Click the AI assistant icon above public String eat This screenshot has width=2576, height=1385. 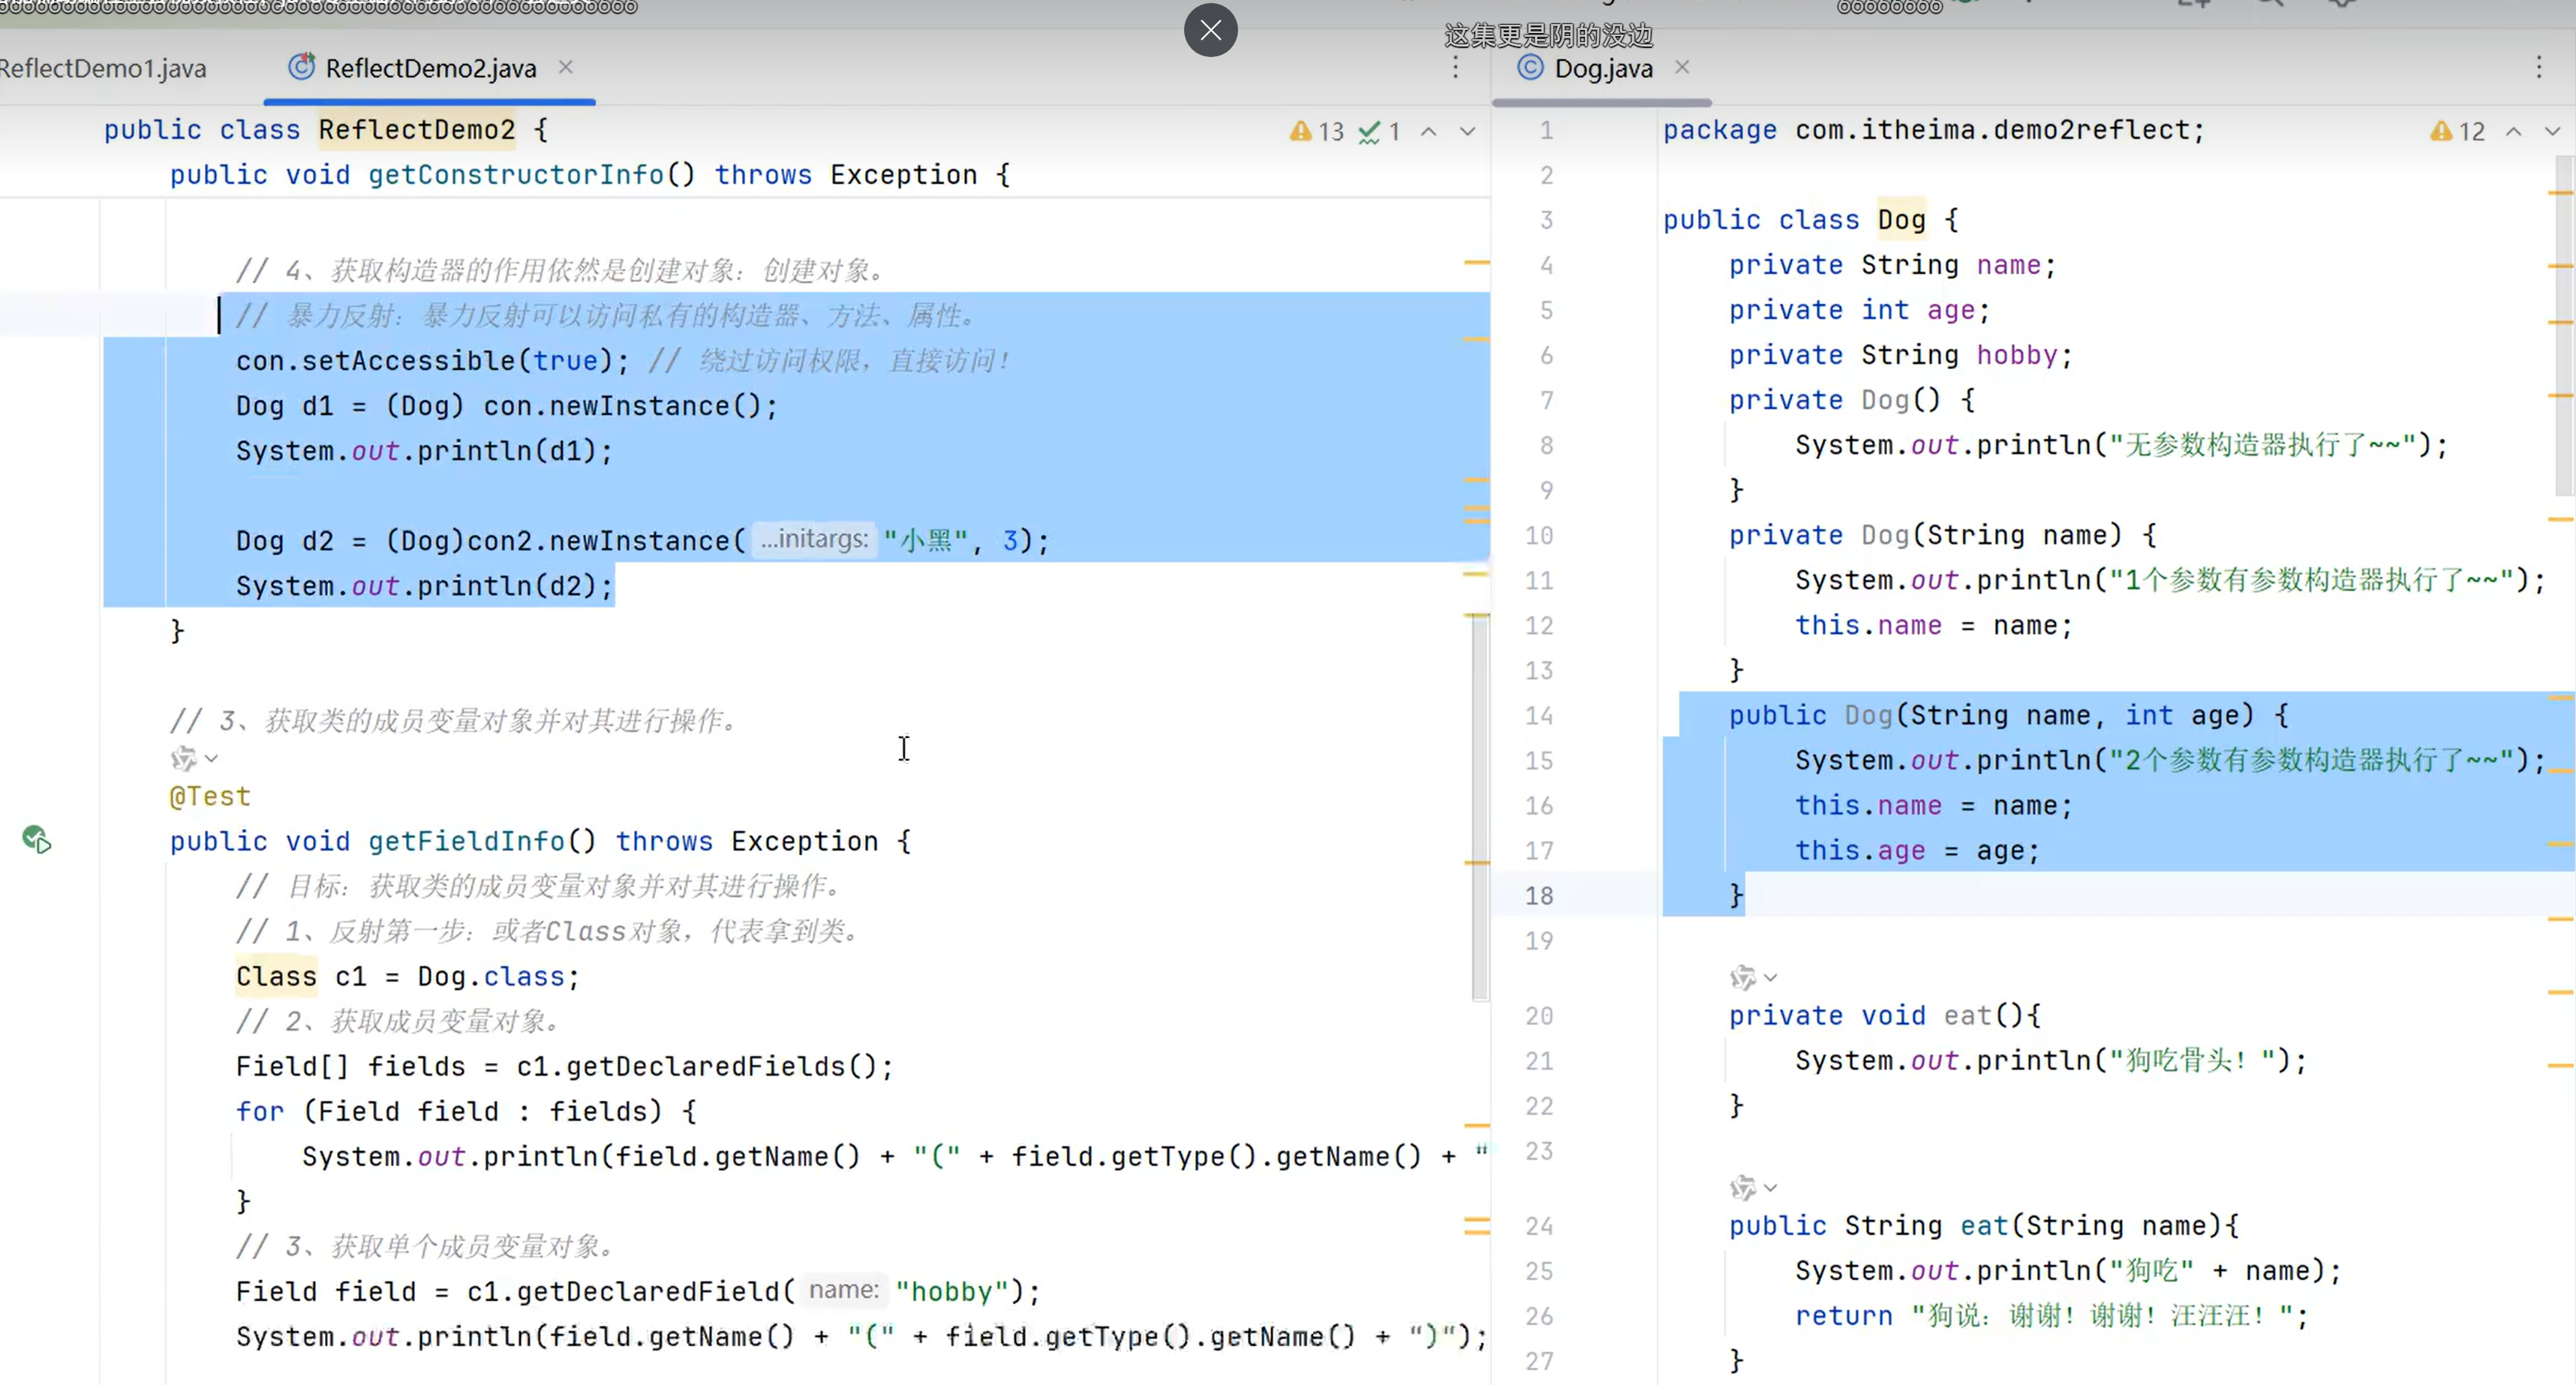(1742, 1187)
